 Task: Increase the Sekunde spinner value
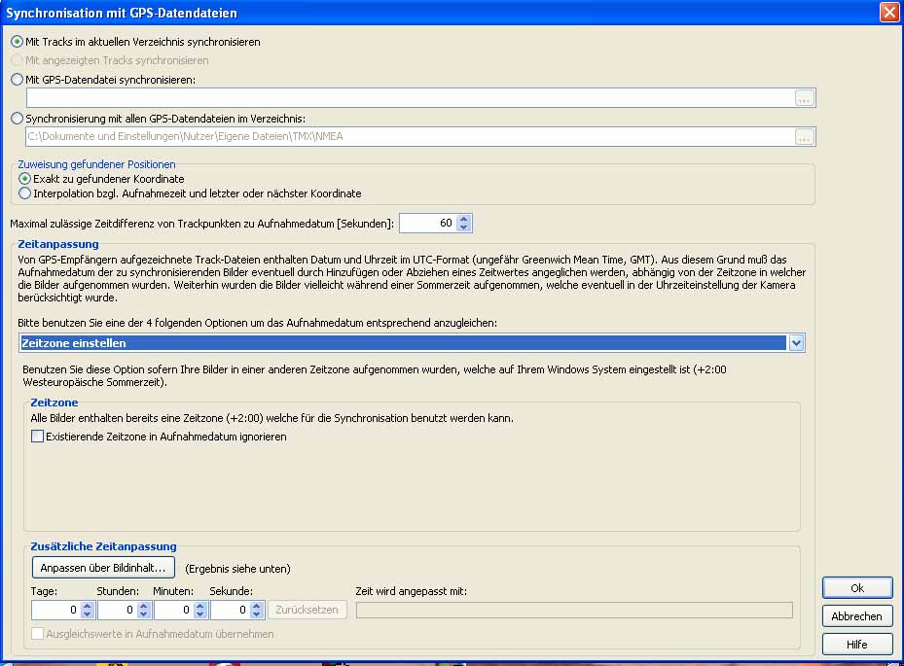click(x=257, y=606)
